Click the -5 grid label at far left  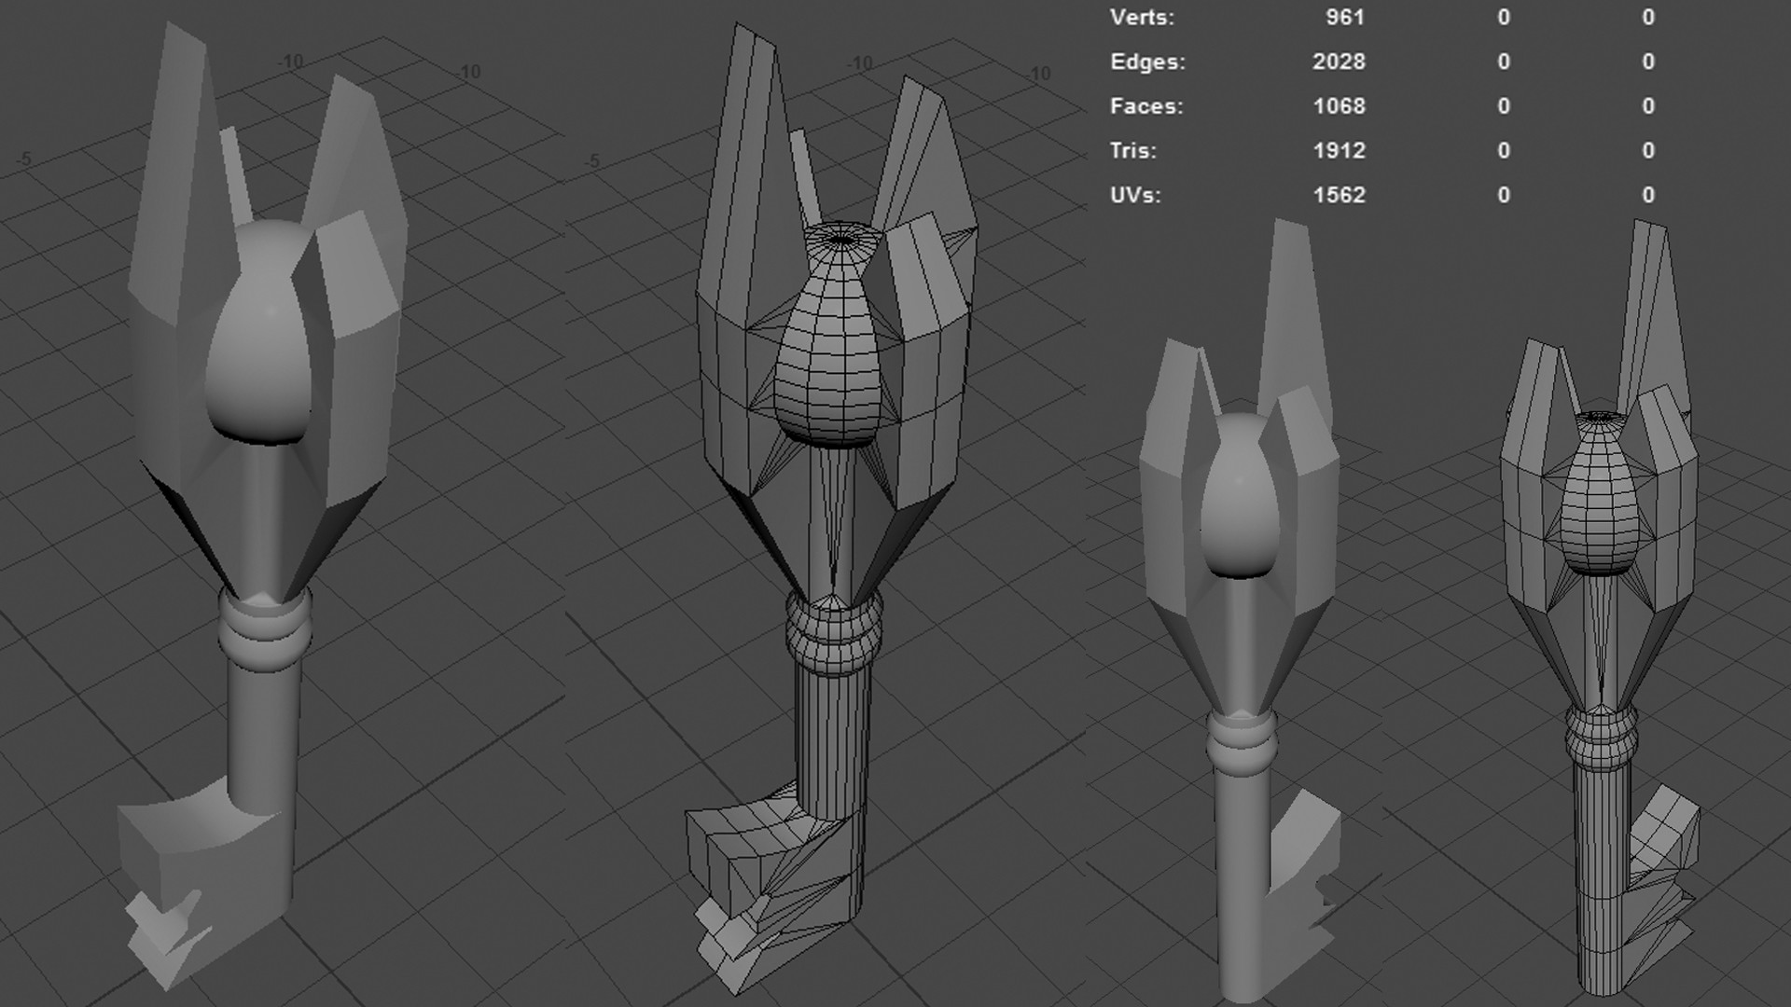pyautogui.click(x=24, y=159)
